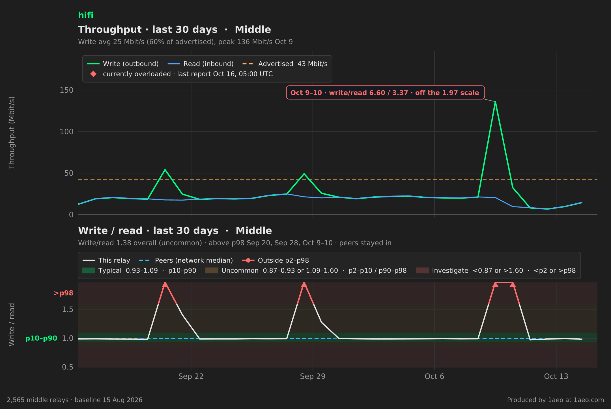Click the 'Oct 13' axis label

pos(556,377)
